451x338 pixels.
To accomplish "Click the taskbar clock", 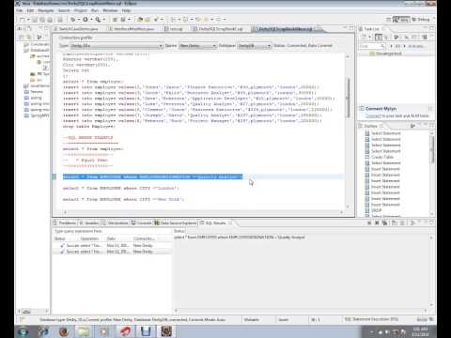I will (420, 331).
